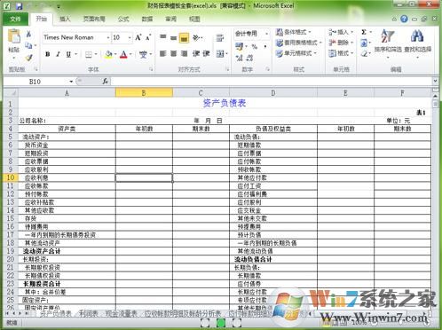Image resolution: width=442 pixels, height=330 pixels.
Task: Click the Save icon in quick access toolbar
Action: [x=19, y=6]
